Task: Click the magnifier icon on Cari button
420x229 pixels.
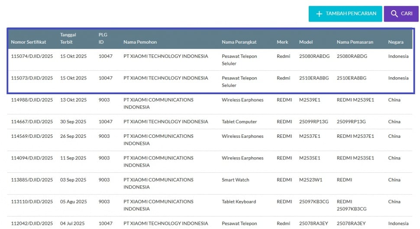Action: click(x=394, y=14)
